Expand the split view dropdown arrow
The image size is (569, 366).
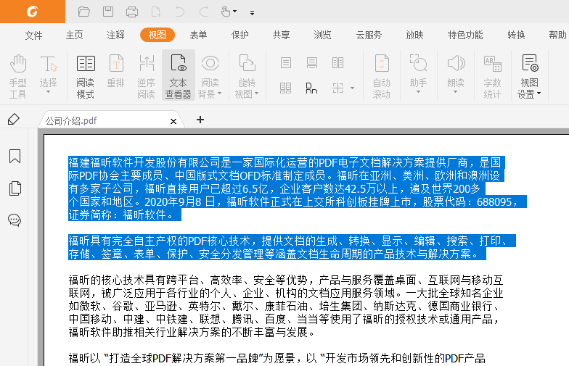[x=352, y=88]
